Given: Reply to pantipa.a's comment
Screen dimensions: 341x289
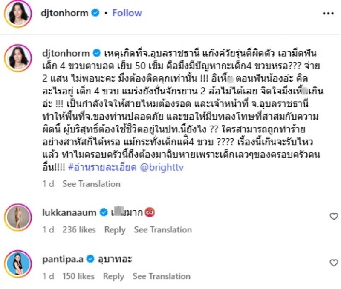Looking at the screenshot, I should (114, 276).
